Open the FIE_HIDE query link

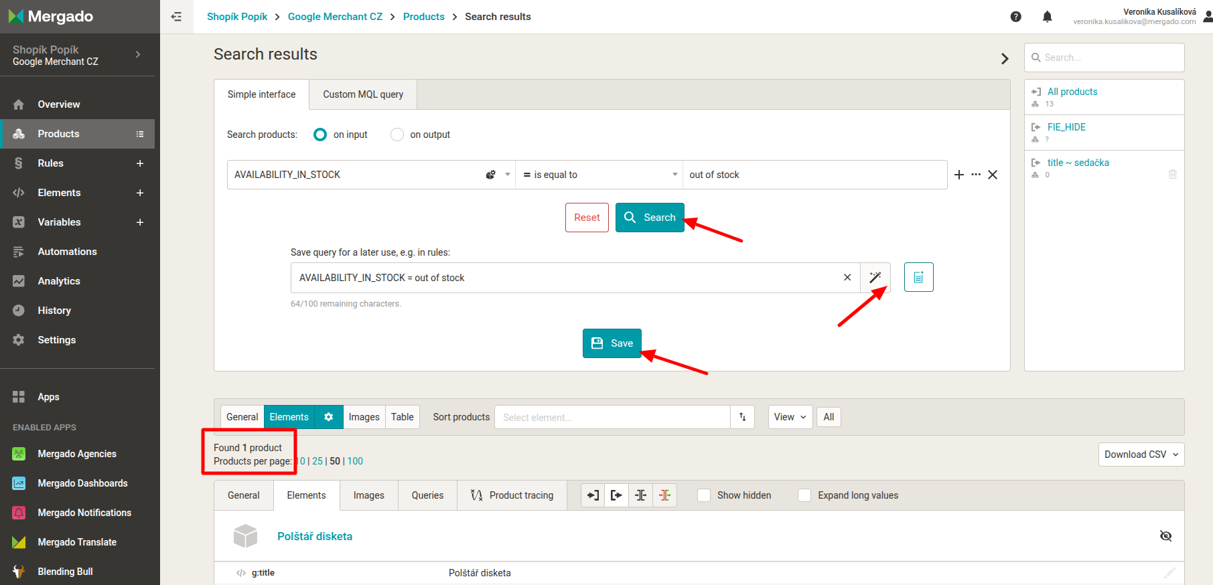coord(1066,127)
